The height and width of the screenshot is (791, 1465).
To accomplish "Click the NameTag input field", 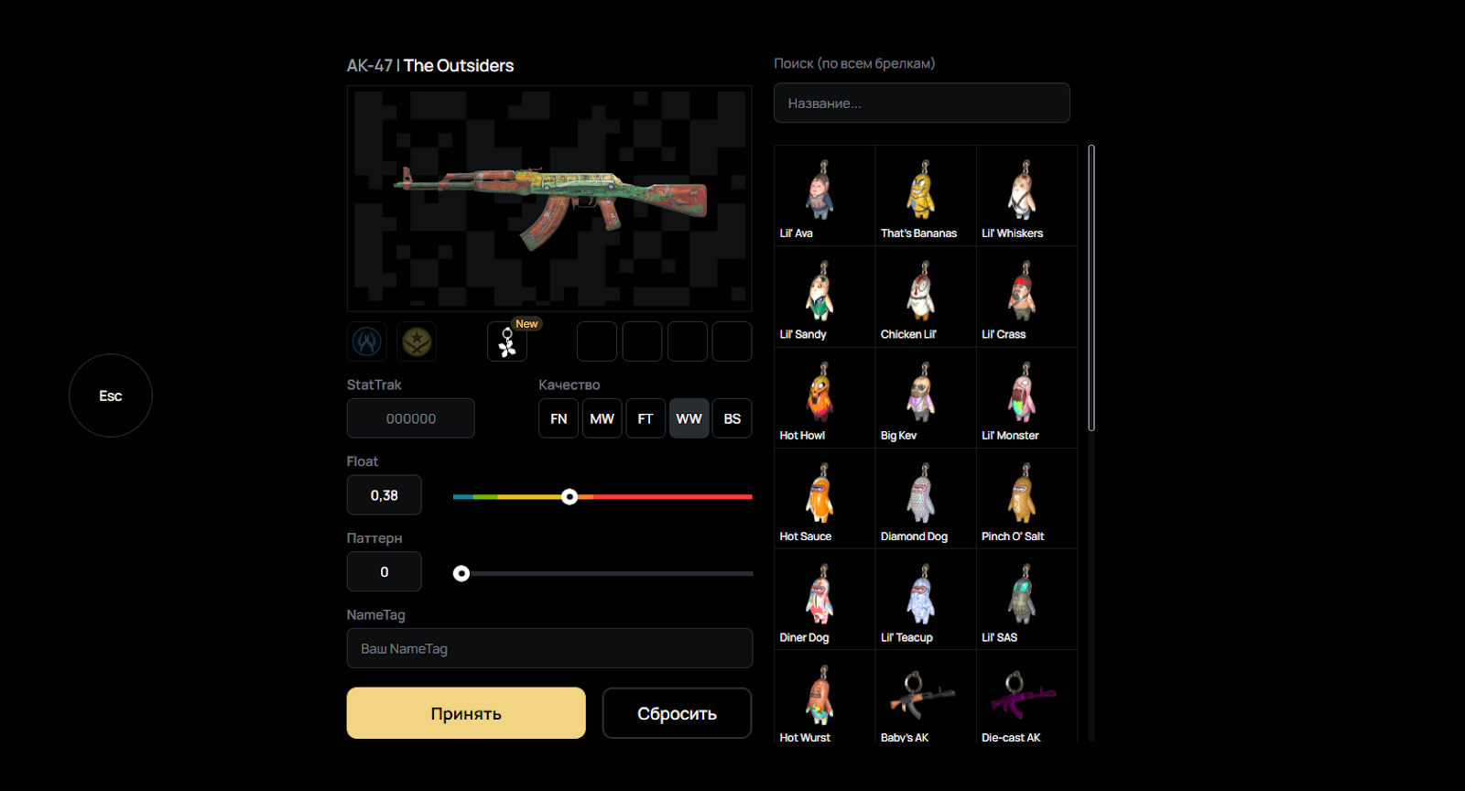I will [x=549, y=648].
